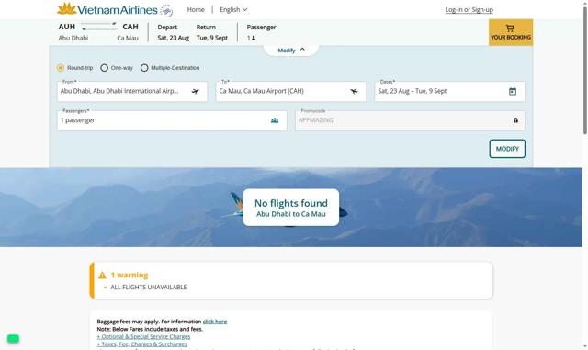Select the Round-trip radio button
The height and width of the screenshot is (350, 588).
tap(61, 68)
